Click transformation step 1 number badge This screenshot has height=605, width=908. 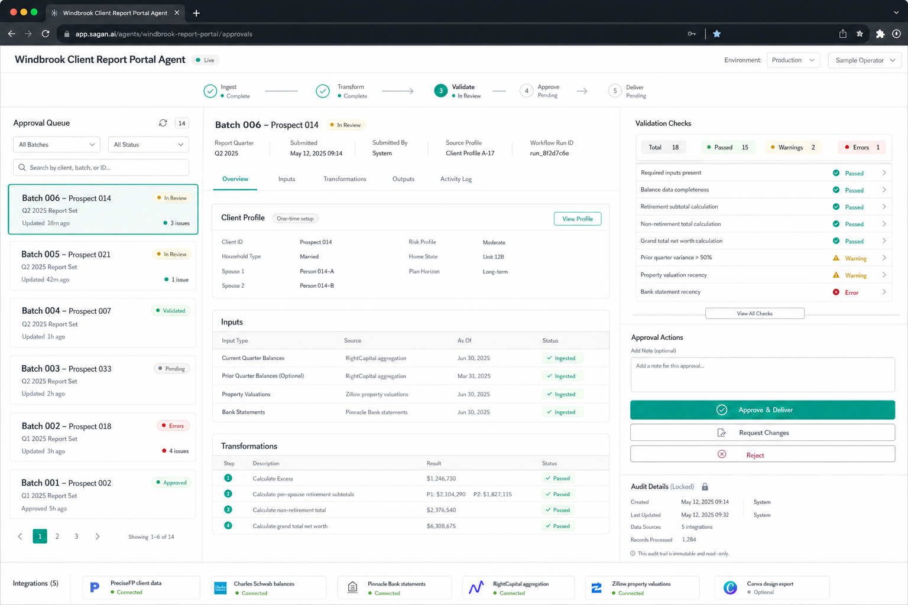228,478
